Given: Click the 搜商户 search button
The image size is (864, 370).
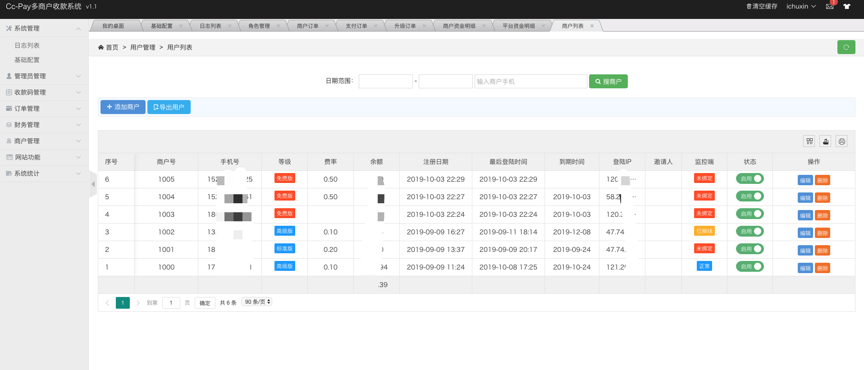Looking at the screenshot, I should click(608, 82).
